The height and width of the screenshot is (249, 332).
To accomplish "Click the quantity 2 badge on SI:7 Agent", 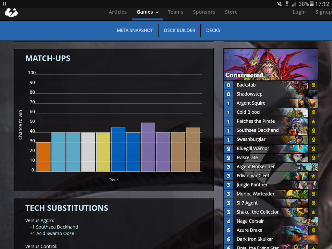I will (314, 203).
